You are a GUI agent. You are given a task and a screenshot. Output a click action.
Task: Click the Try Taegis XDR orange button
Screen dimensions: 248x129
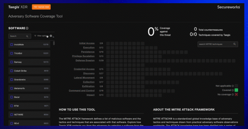pos(41,7)
